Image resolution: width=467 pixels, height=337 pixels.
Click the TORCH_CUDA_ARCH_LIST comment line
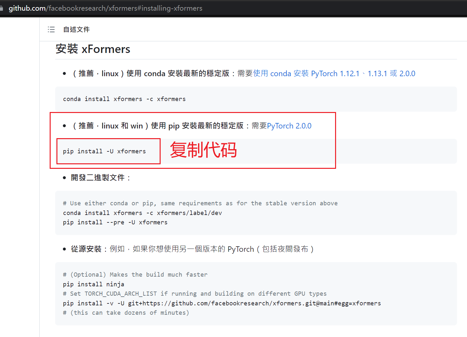coord(195,294)
